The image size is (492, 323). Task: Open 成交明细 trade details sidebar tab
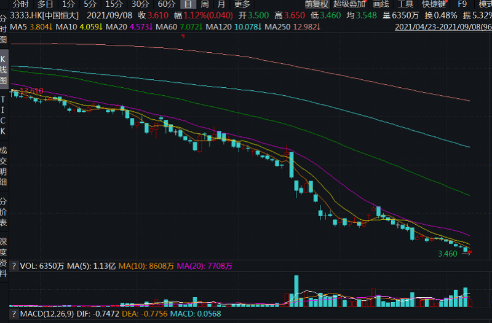[4, 166]
